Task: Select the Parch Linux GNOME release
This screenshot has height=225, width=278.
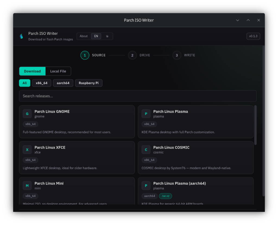Action: click(x=77, y=122)
